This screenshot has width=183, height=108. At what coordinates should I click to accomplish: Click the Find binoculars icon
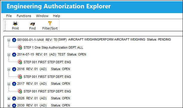click(32, 24)
